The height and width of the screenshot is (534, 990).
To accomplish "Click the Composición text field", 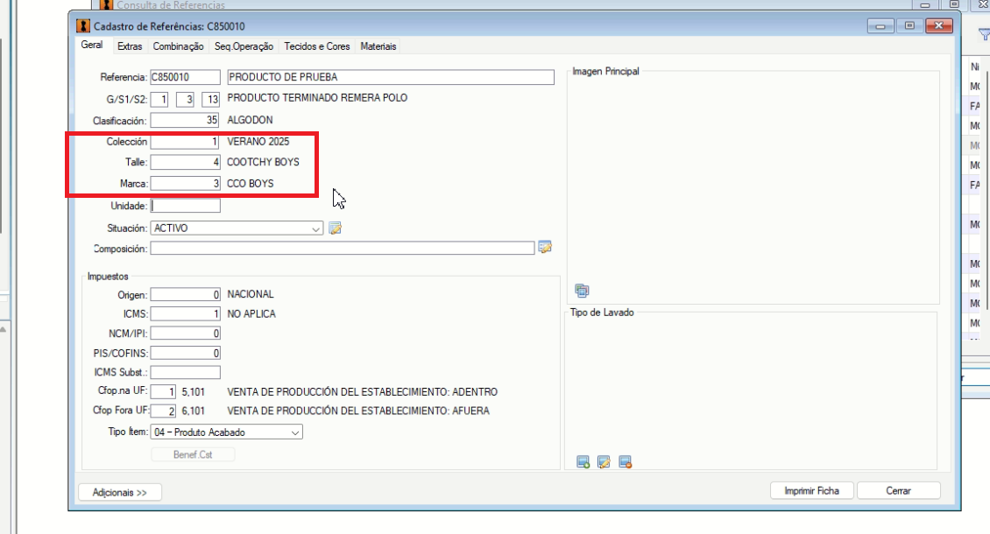I will pos(343,249).
